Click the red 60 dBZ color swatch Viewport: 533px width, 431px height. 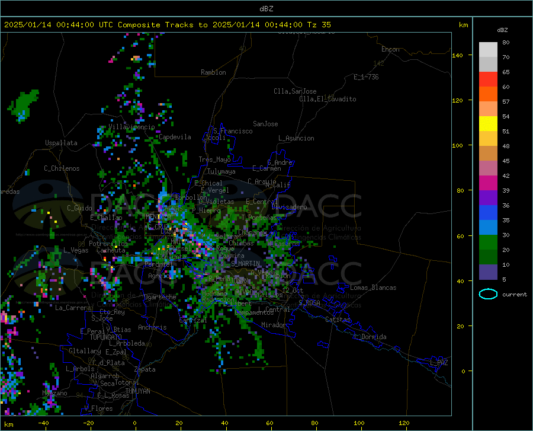coord(488,79)
